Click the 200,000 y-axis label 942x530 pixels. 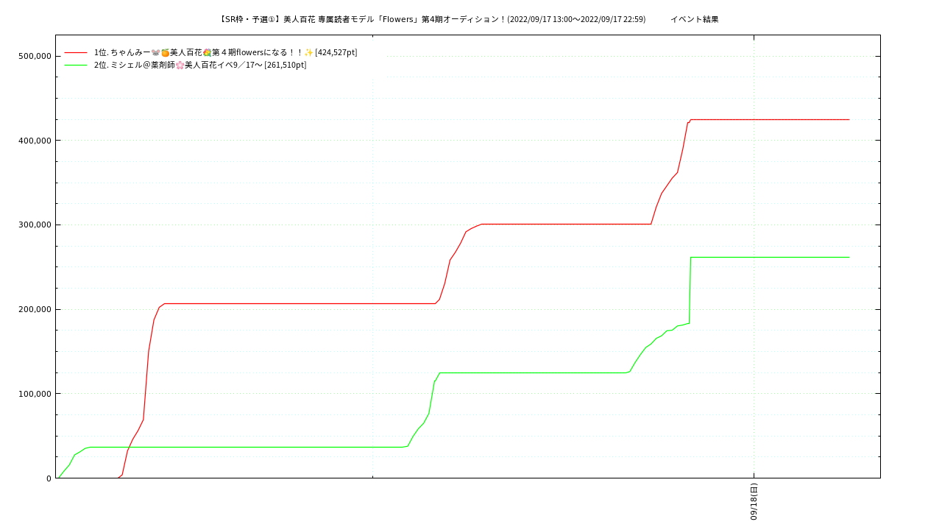pos(34,309)
